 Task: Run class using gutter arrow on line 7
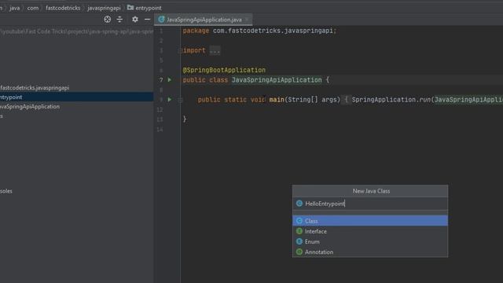[170, 79]
